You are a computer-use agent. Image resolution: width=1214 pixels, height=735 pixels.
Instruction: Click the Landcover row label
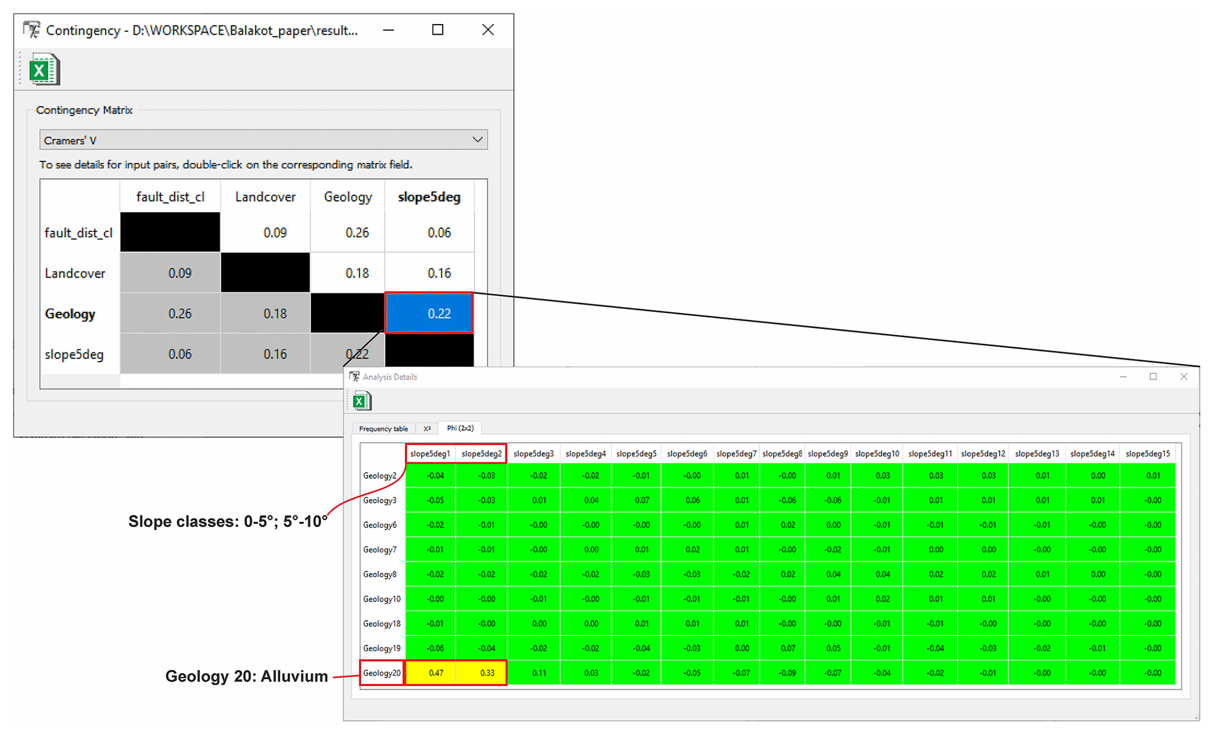75,273
